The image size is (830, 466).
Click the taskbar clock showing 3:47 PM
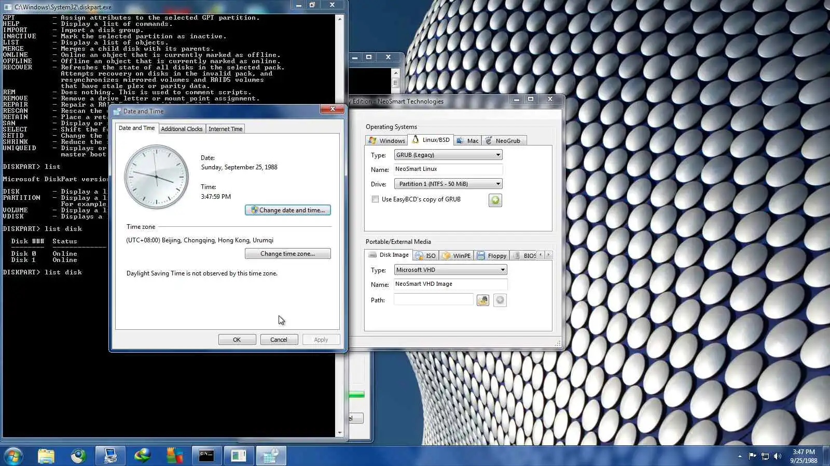click(x=804, y=456)
